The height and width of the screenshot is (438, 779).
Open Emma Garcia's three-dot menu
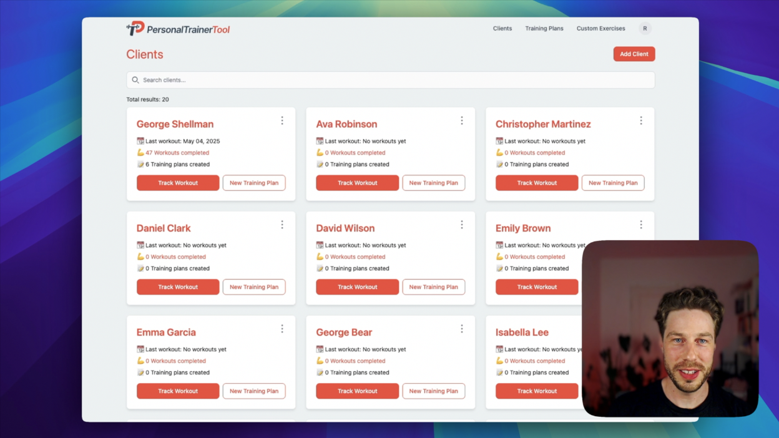pos(282,329)
